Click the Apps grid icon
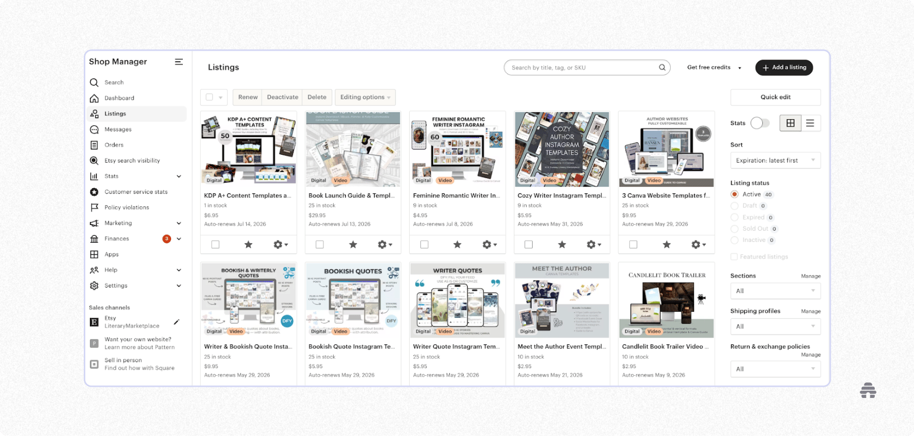This screenshot has height=436, width=914. [x=94, y=255]
